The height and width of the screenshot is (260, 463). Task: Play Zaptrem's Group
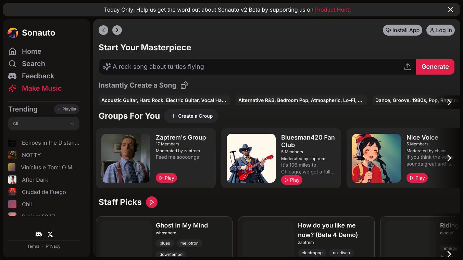tap(166, 178)
